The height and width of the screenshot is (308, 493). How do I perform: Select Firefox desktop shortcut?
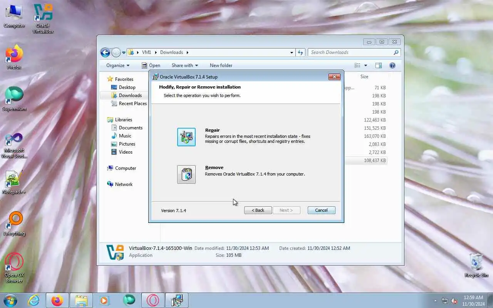tap(14, 57)
